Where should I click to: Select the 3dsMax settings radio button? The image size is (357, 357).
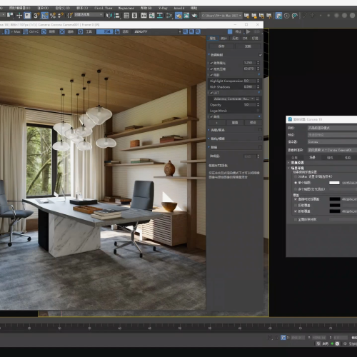click(x=296, y=176)
